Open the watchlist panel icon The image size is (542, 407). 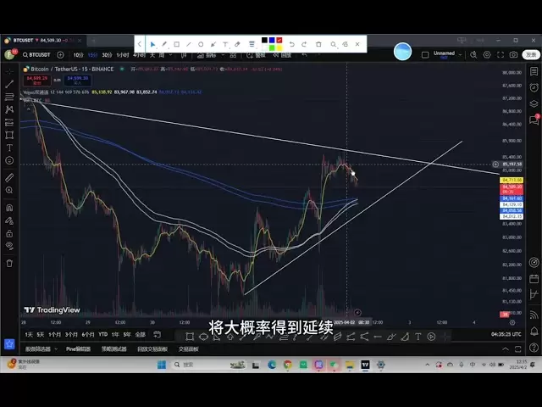click(534, 71)
